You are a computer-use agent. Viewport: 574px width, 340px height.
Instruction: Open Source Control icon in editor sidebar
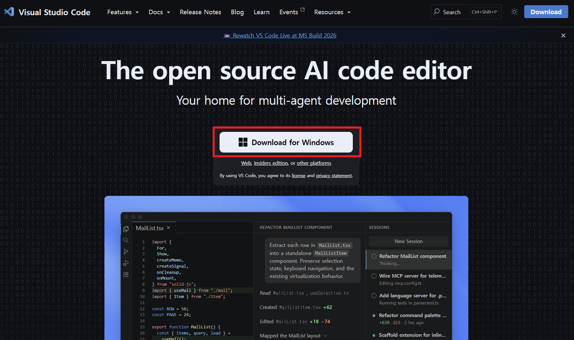(126, 251)
